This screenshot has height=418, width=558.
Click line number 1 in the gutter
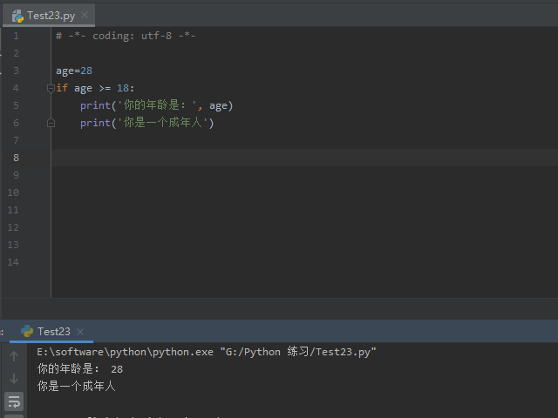pos(16,36)
